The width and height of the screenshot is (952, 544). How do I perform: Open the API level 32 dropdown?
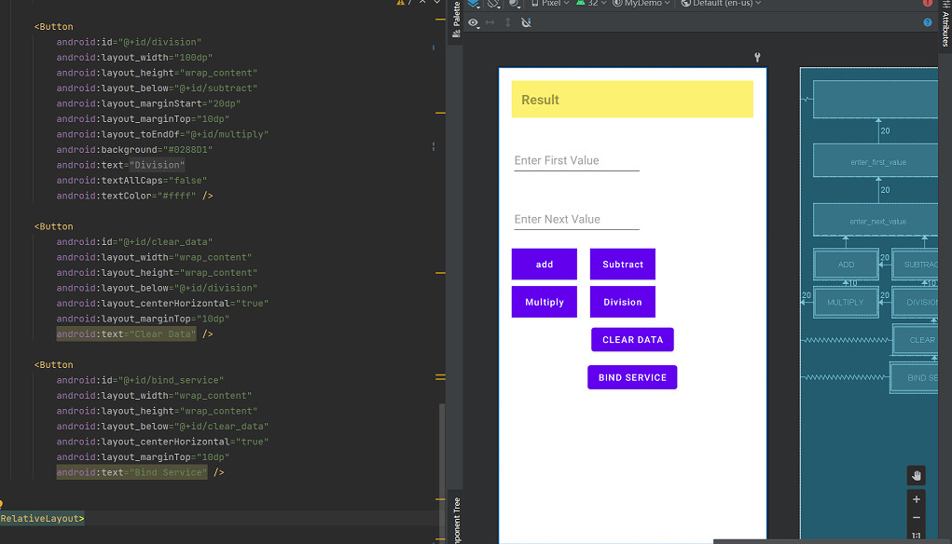[x=591, y=4]
